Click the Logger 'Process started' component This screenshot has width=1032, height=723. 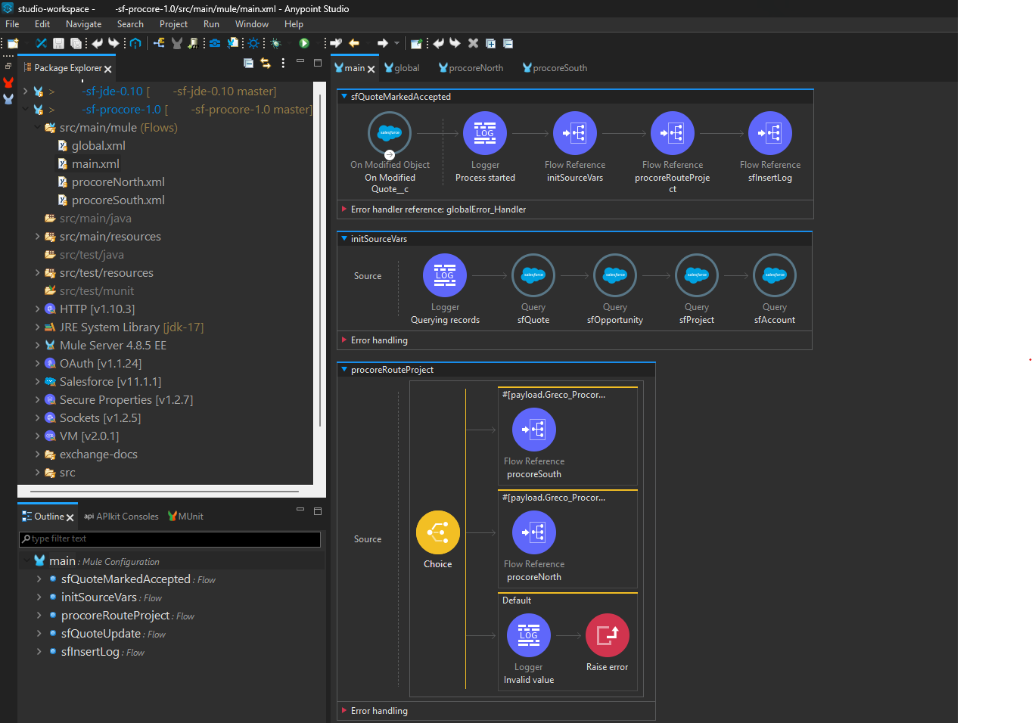(x=484, y=132)
